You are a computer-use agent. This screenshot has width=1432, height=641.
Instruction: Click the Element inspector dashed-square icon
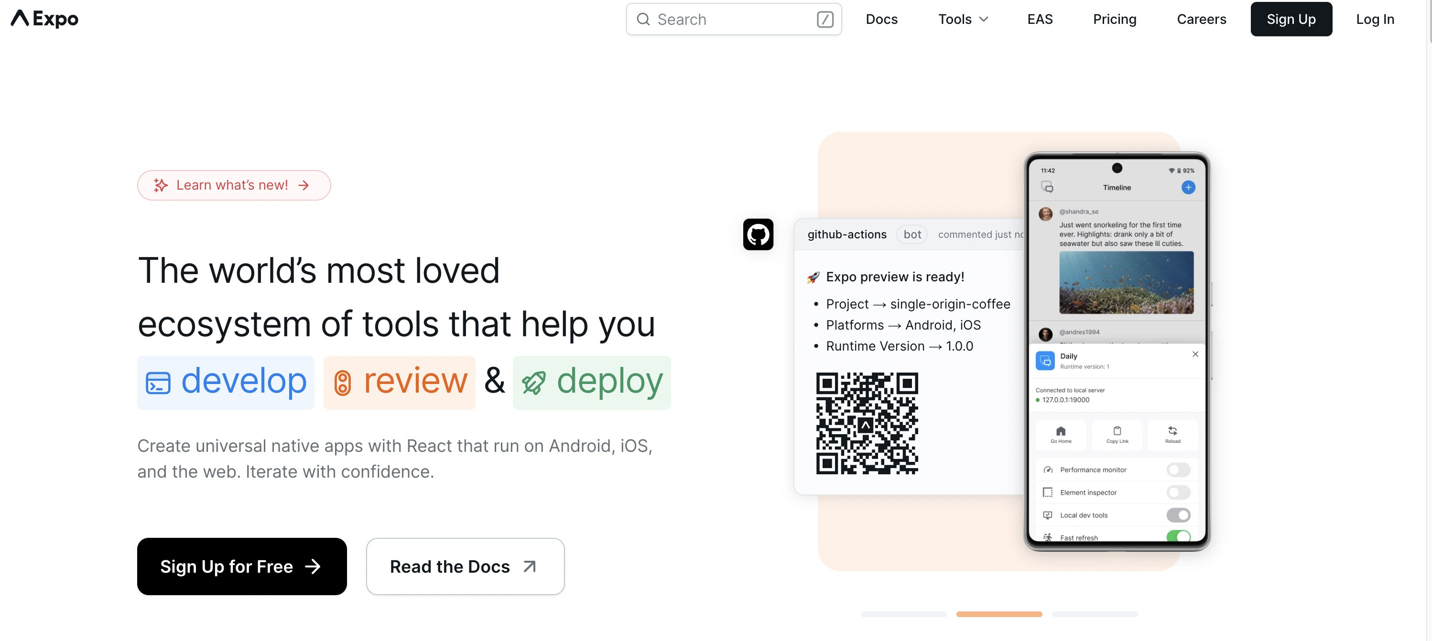coord(1048,493)
